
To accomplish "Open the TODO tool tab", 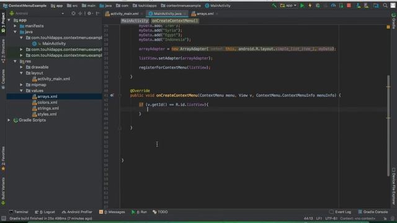I will 160,212.
